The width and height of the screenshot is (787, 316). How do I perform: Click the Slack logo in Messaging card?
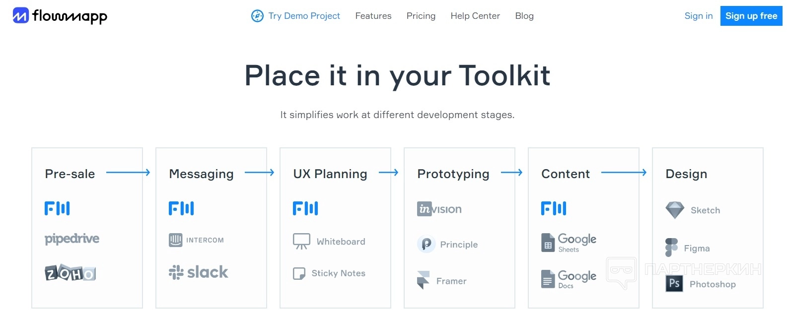[198, 272]
